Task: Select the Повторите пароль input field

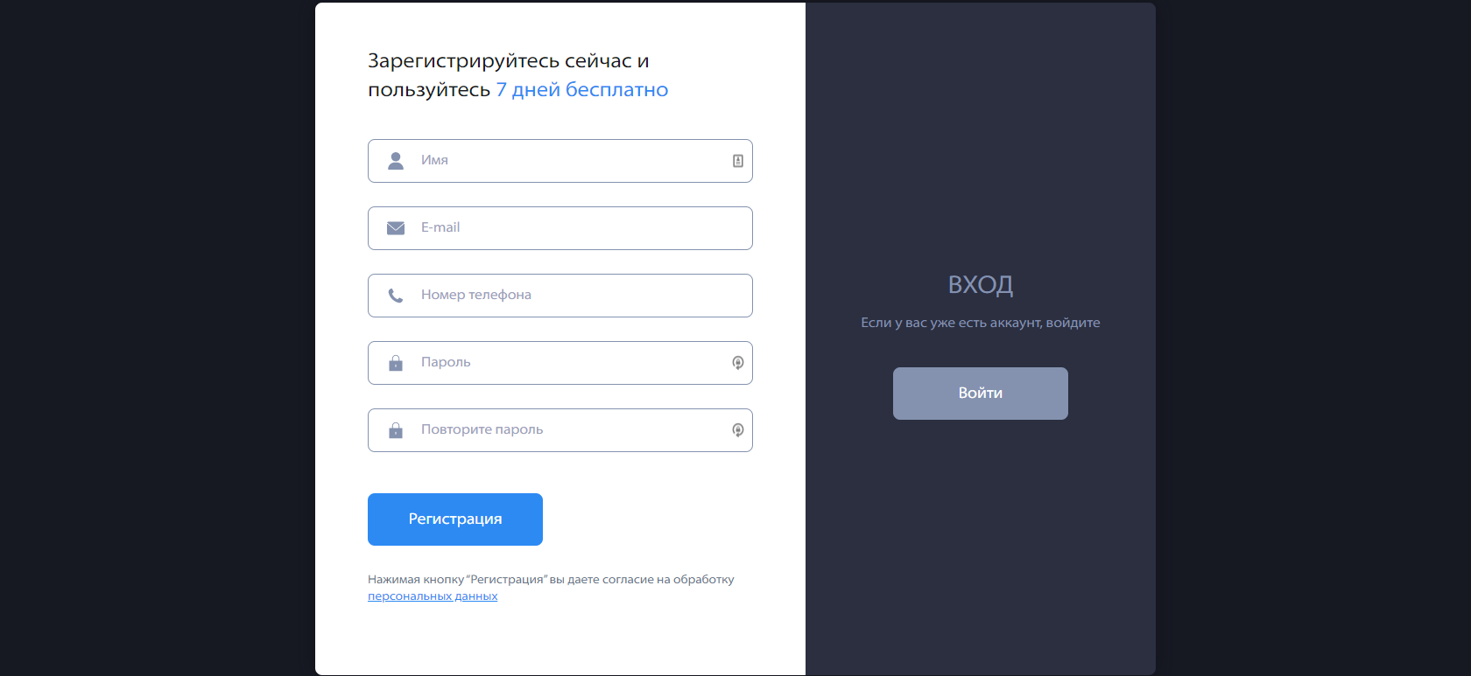Action: click(x=560, y=430)
